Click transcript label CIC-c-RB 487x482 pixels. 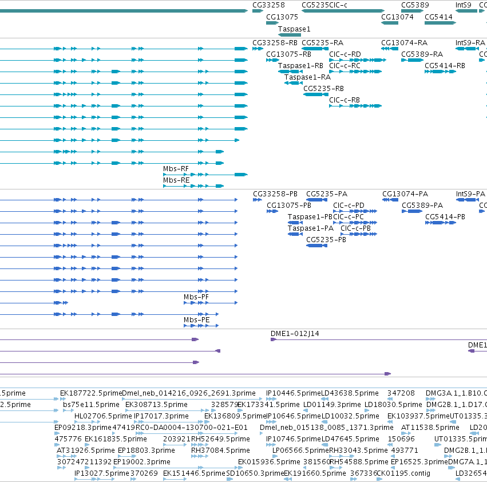tap(345, 100)
